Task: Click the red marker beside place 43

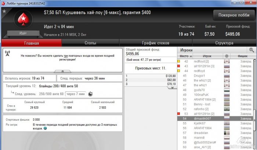Action: (179, 66)
